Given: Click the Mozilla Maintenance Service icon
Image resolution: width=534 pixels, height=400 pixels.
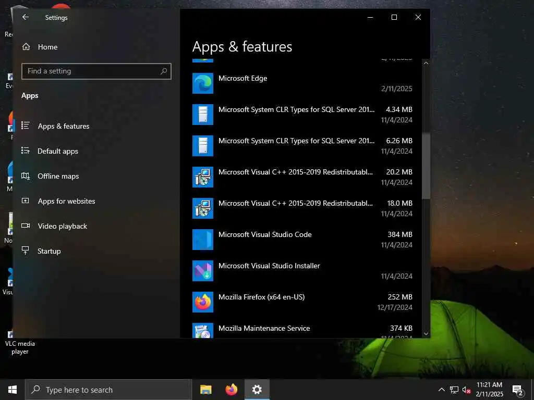Looking at the screenshot, I should [x=203, y=331].
